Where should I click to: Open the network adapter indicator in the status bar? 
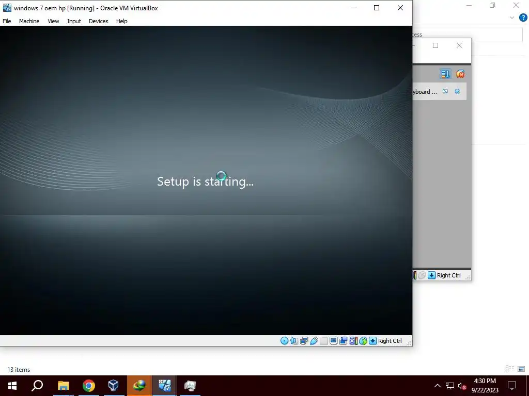click(304, 341)
